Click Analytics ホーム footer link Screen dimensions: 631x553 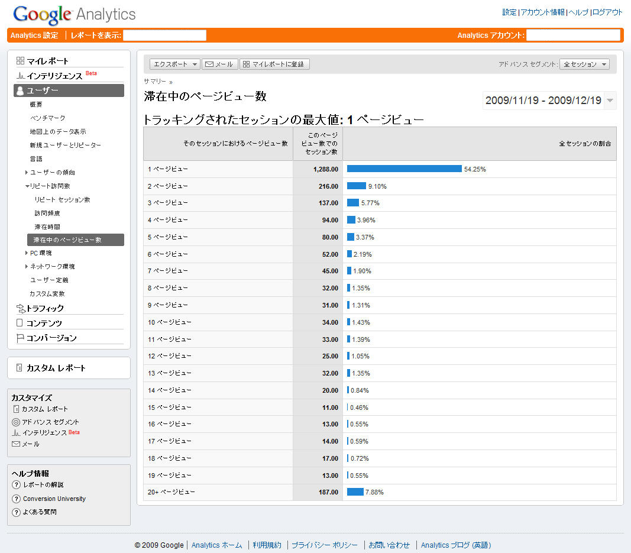click(217, 545)
